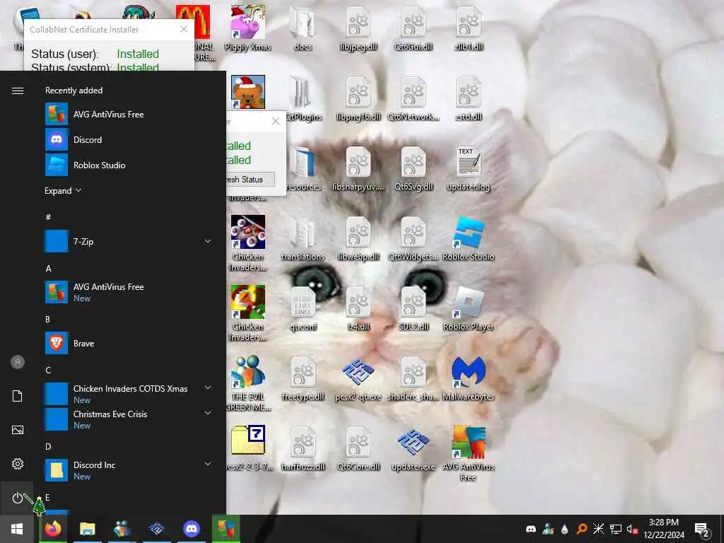724x543 pixels.
Task: Open the clock showing 3:28 PM
Action: (x=663, y=529)
